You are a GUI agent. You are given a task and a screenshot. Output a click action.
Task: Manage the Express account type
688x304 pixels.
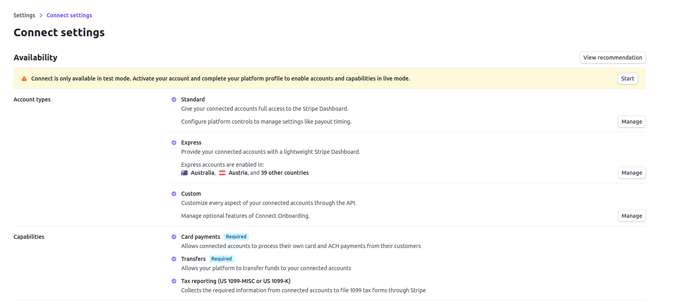[631, 173]
